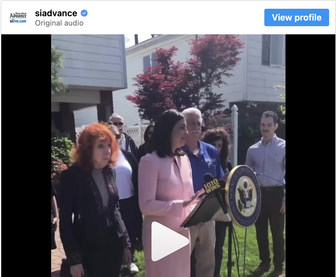Screen dimensions: 336x277
Task: Click the 1010 WINS microphone flag in video
Action: click(212, 186)
